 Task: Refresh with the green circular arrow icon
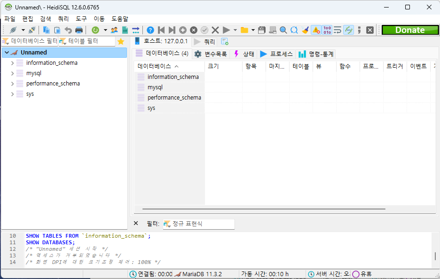[x=95, y=30]
